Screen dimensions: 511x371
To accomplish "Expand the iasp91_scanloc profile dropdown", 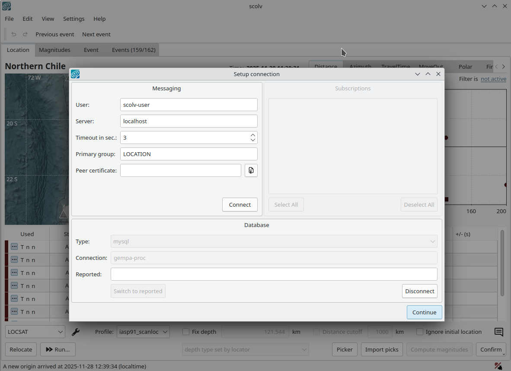I will pyautogui.click(x=143, y=332).
